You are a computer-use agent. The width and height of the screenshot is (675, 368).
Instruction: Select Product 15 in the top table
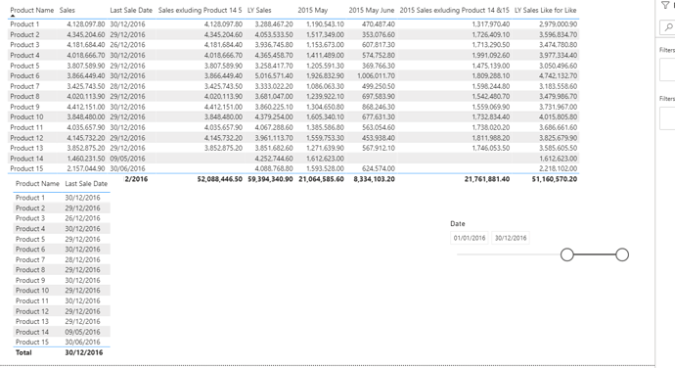pyautogui.click(x=26, y=168)
